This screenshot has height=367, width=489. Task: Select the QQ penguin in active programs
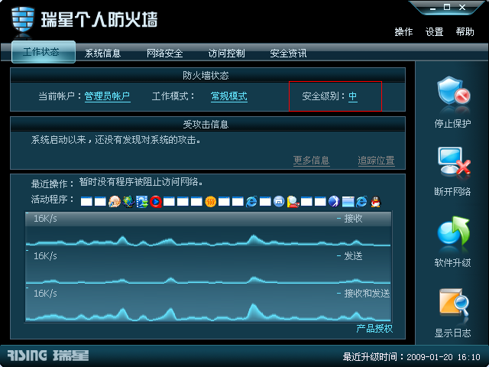coord(375,202)
